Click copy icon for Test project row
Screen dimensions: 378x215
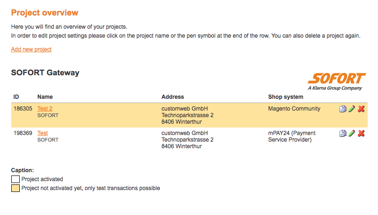point(343,133)
